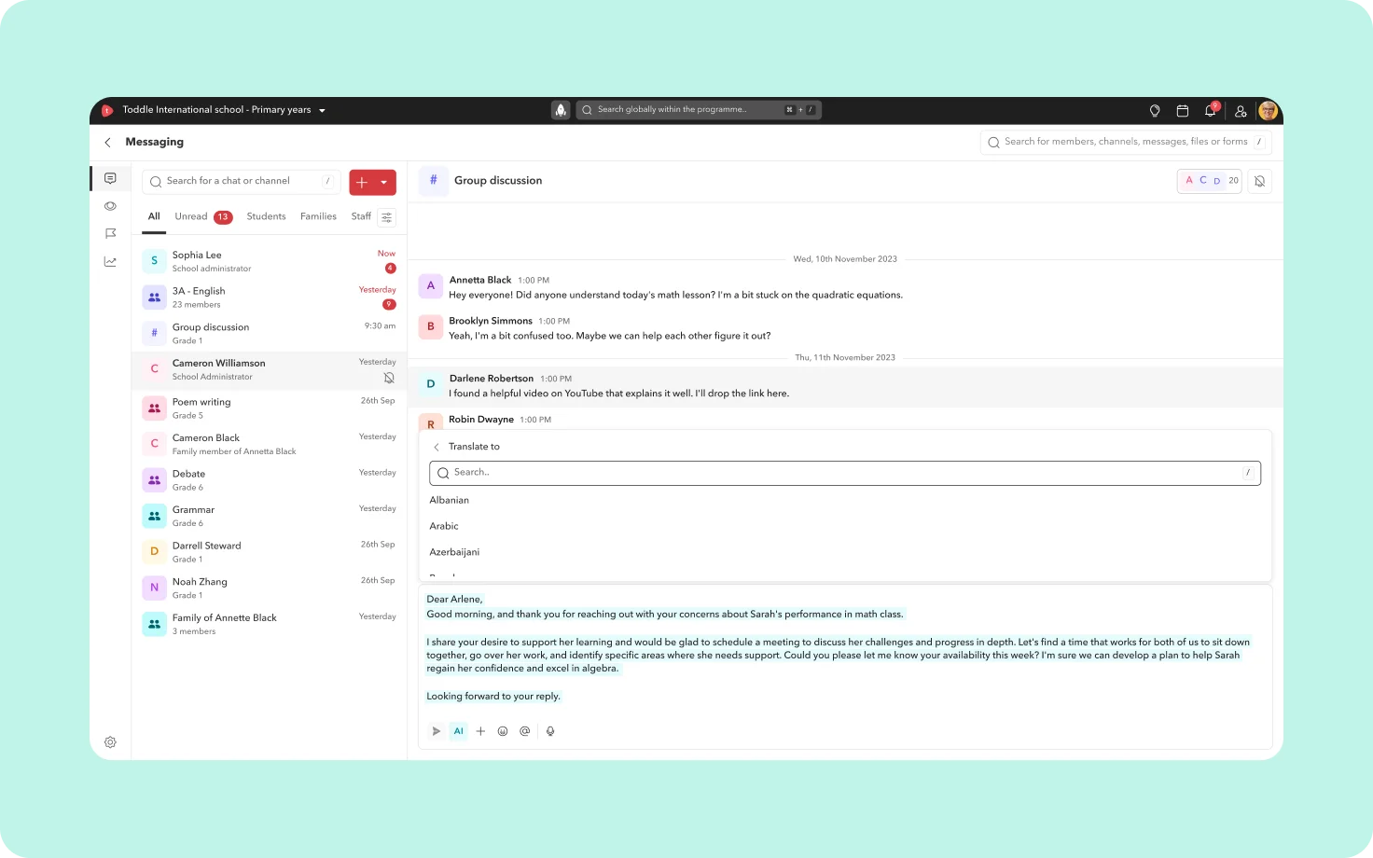Go back from the Translate to menu
Image resolution: width=1373 pixels, height=858 pixels.
point(437,447)
